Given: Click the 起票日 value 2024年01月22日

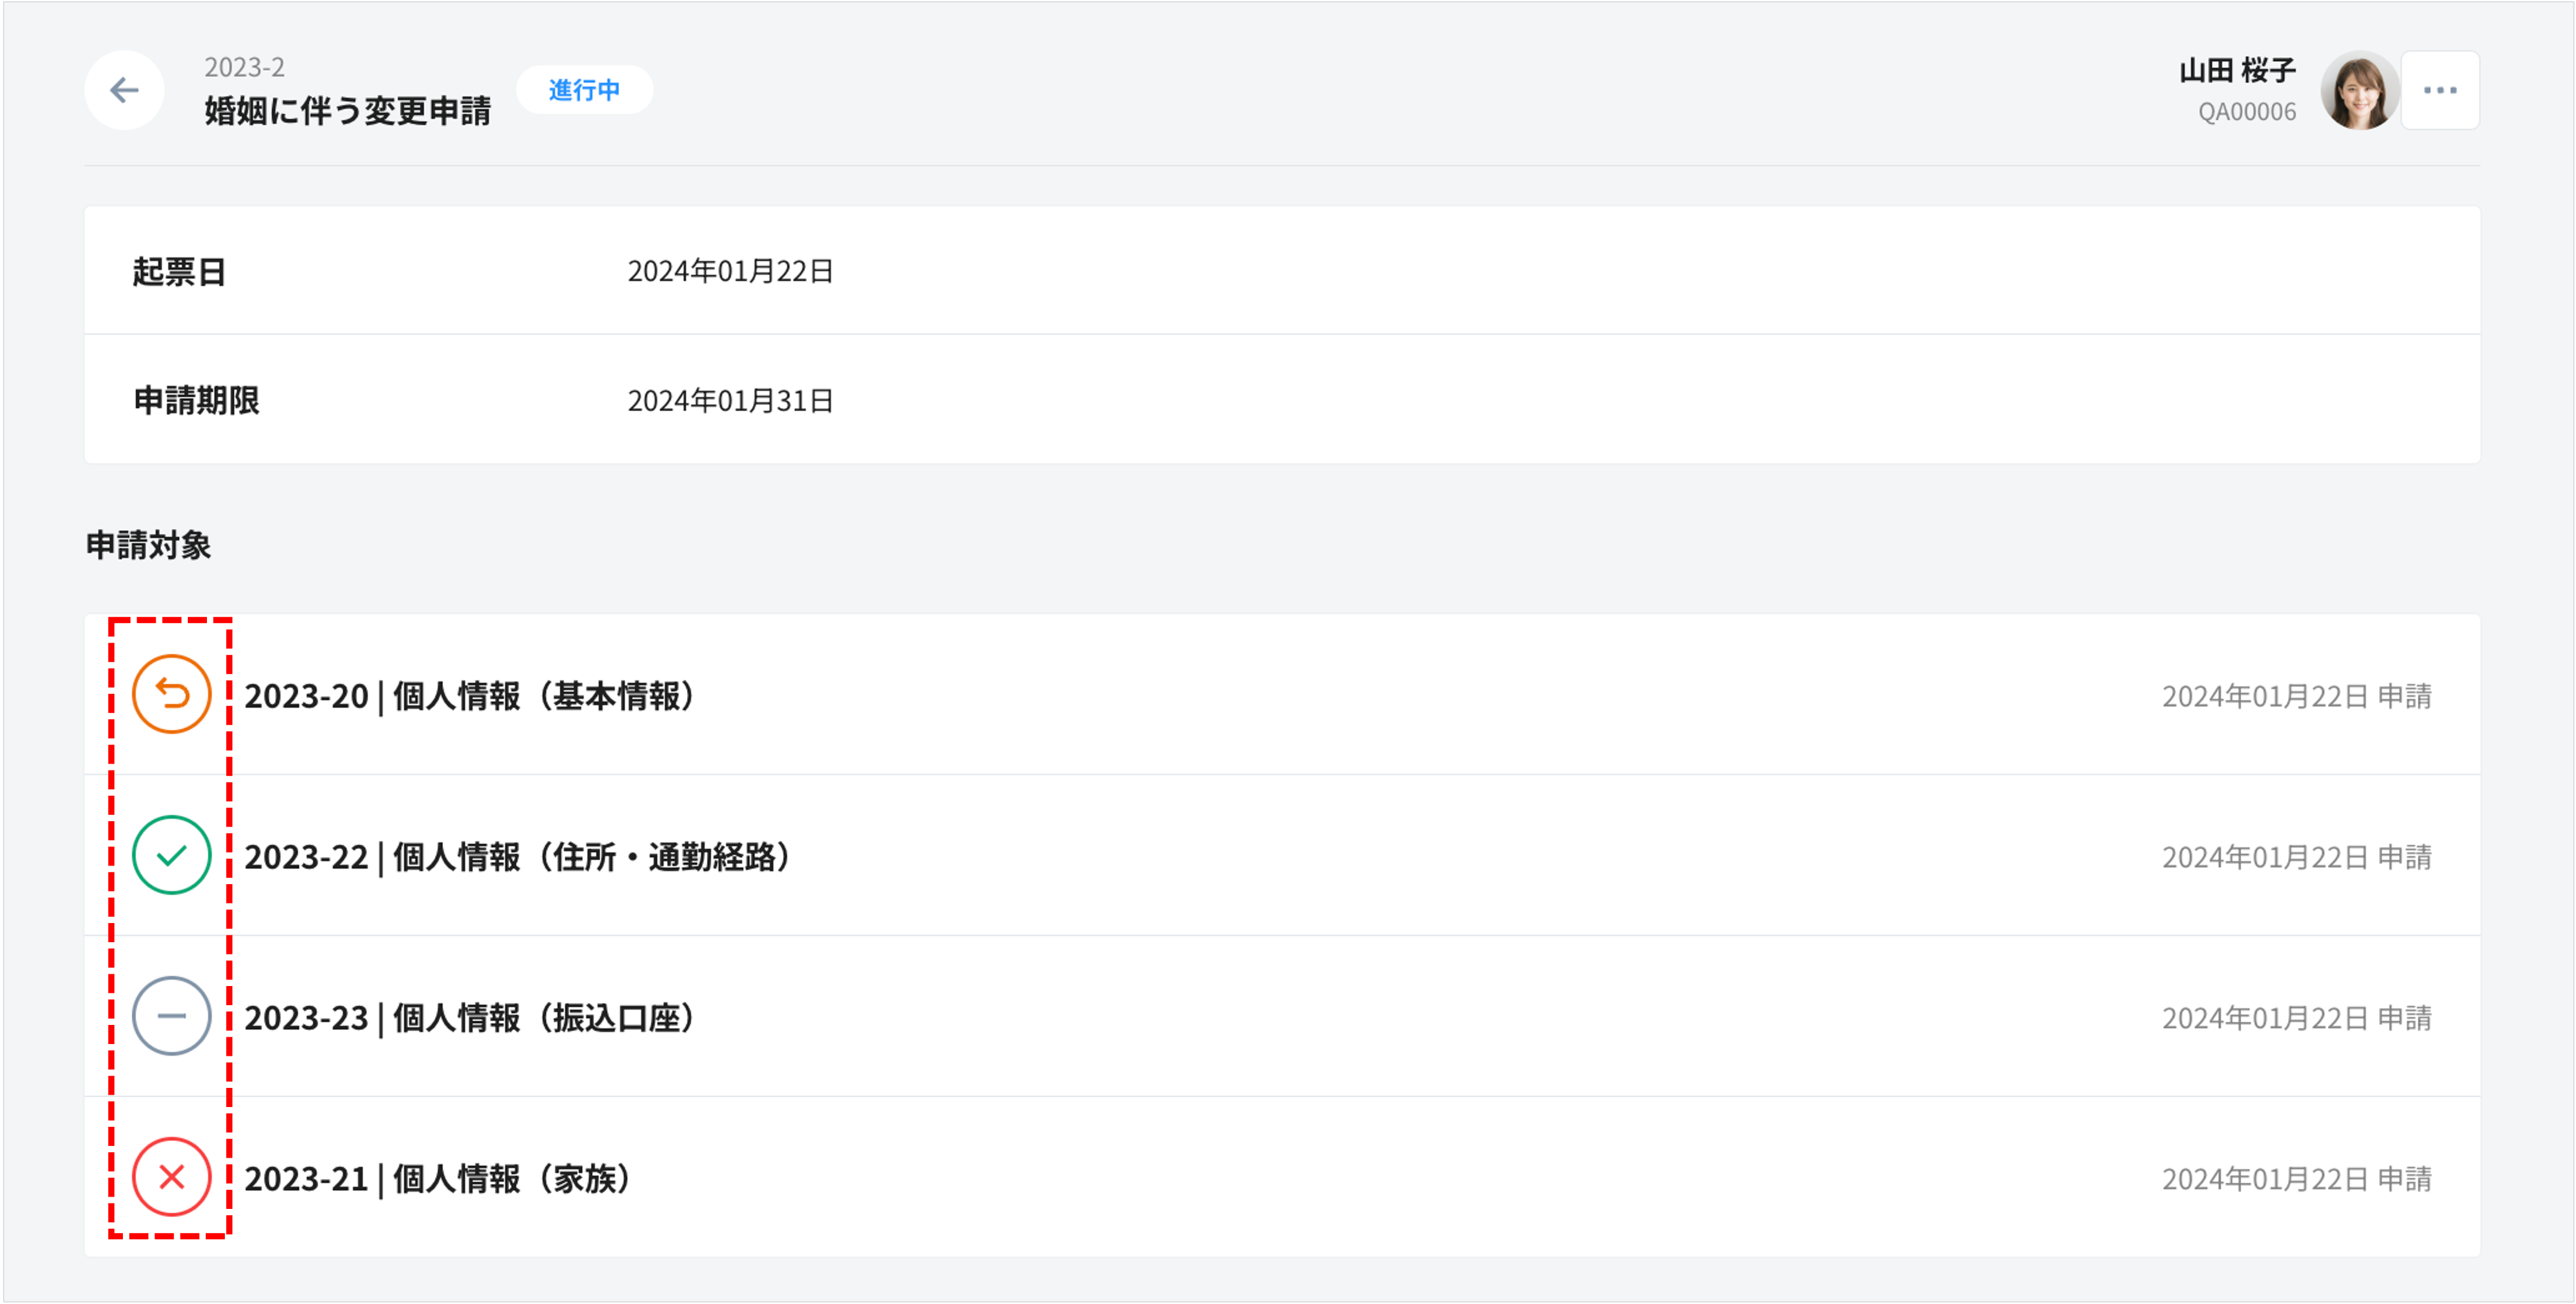Looking at the screenshot, I should pos(730,271).
